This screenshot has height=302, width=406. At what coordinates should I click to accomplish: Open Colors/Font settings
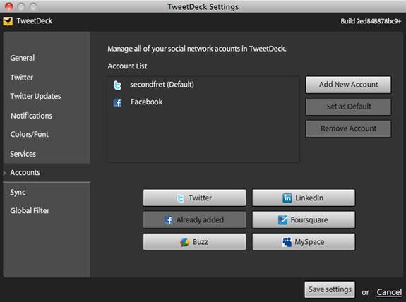click(x=29, y=134)
